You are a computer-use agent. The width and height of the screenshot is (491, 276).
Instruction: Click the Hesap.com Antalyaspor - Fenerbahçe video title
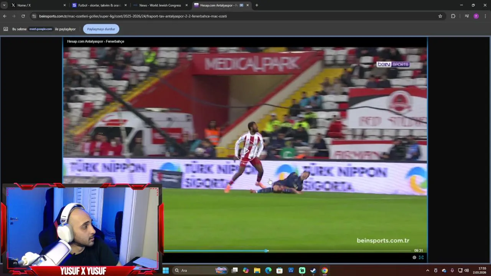coord(96,41)
